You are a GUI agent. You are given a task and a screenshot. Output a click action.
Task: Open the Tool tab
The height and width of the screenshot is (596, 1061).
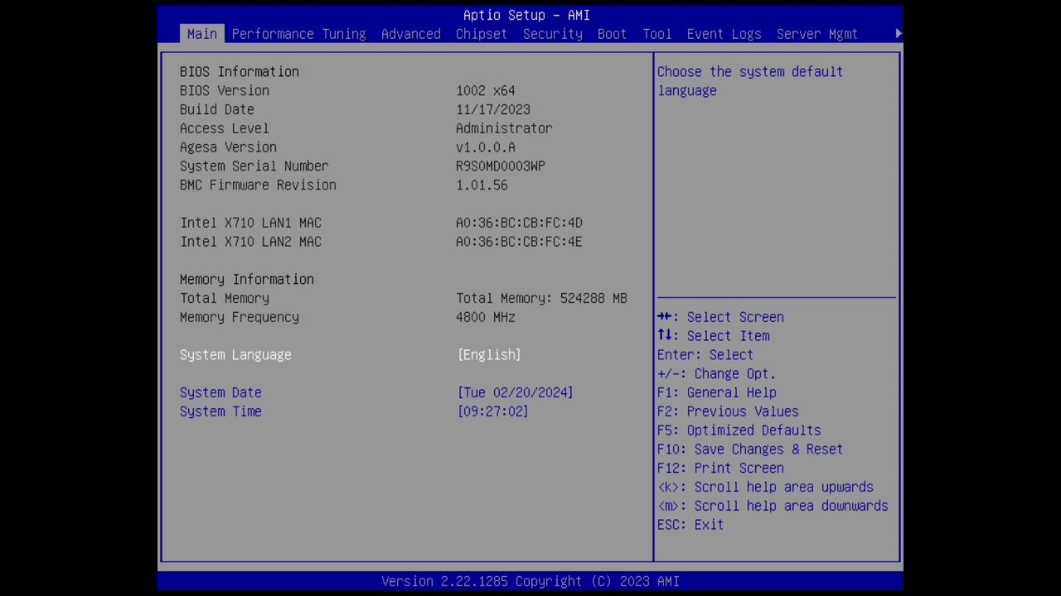tap(656, 34)
